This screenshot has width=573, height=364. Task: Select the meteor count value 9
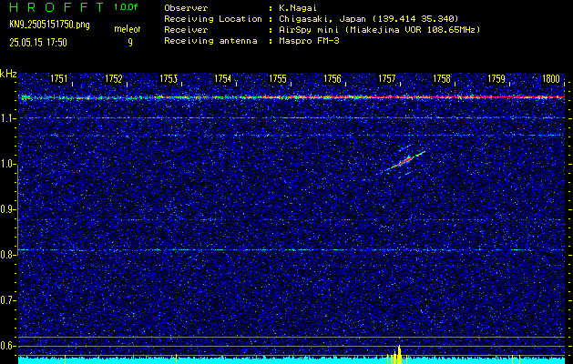pyautogui.click(x=130, y=43)
